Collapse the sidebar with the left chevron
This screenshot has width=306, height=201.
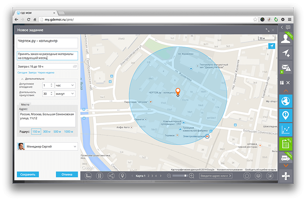click(282, 27)
